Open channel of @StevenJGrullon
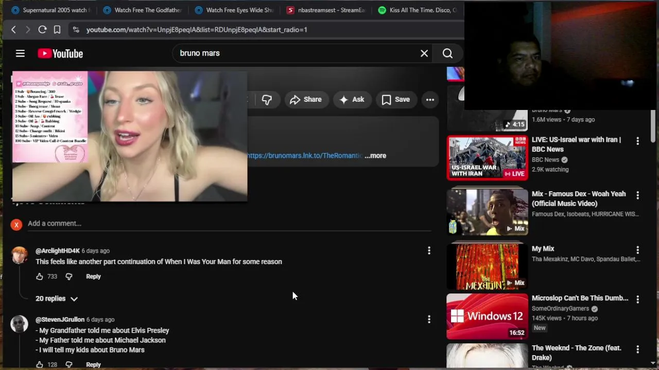Image resolution: width=659 pixels, height=370 pixels. [60, 320]
